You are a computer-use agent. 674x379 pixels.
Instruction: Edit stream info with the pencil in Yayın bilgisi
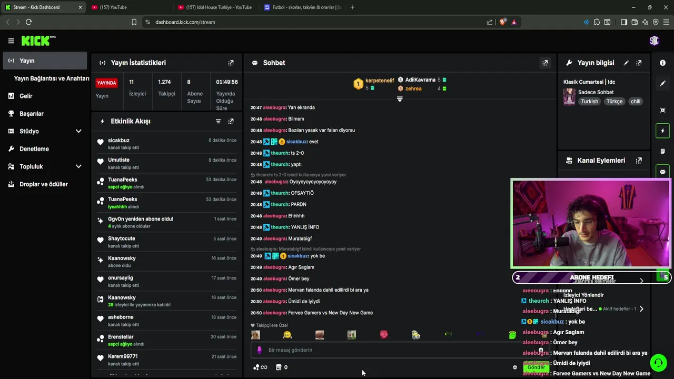(x=626, y=63)
